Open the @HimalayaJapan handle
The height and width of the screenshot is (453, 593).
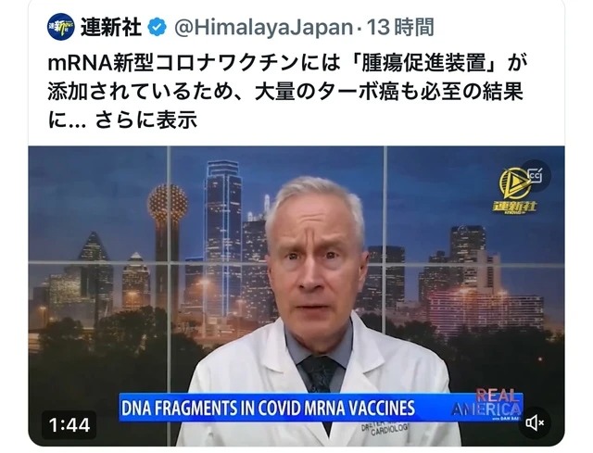coord(263,28)
